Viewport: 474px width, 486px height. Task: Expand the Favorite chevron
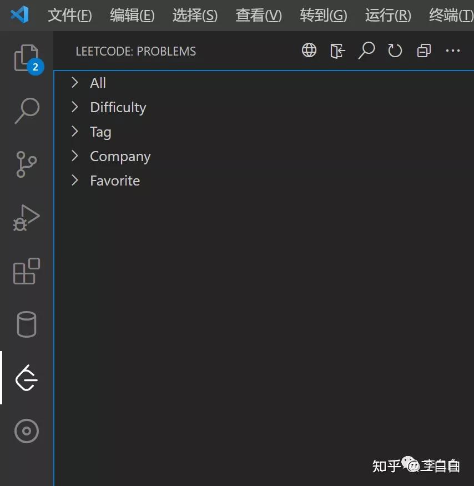click(74, 181)
